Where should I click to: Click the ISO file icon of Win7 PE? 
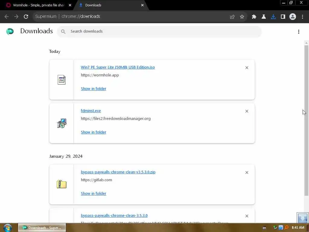pos(62,80)
